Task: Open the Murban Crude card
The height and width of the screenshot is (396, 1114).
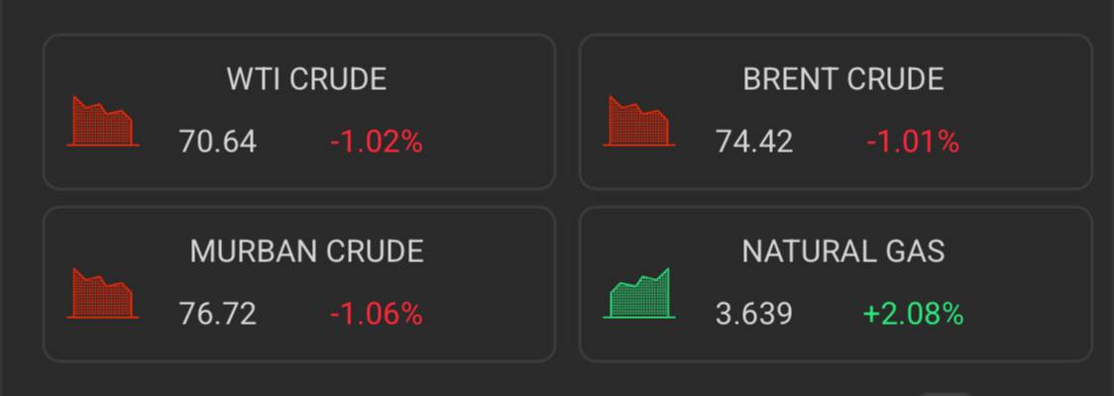Action: (299, 284)
